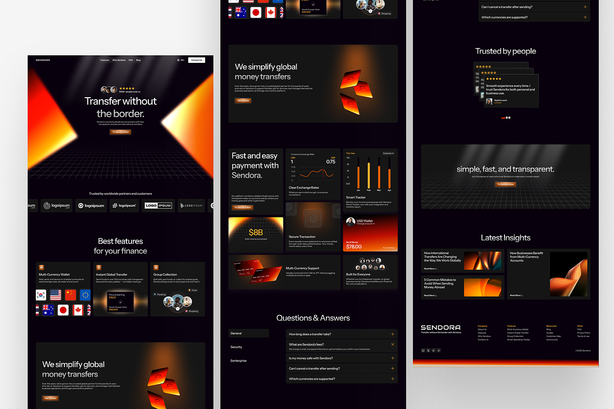Image resolution: width=614 pixels, height=409 pixels.
Task: Select the South Korea flag in left page wallet card
Action: click(x=41, y=295)
